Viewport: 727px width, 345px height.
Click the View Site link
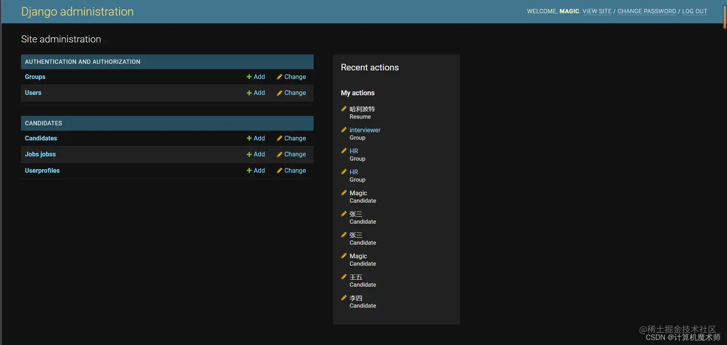[x=597, y=11]
